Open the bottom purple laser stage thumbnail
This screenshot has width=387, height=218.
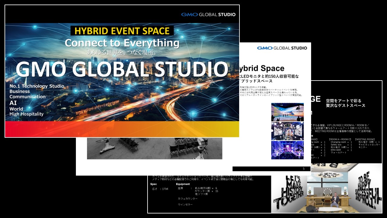[288, 150]
